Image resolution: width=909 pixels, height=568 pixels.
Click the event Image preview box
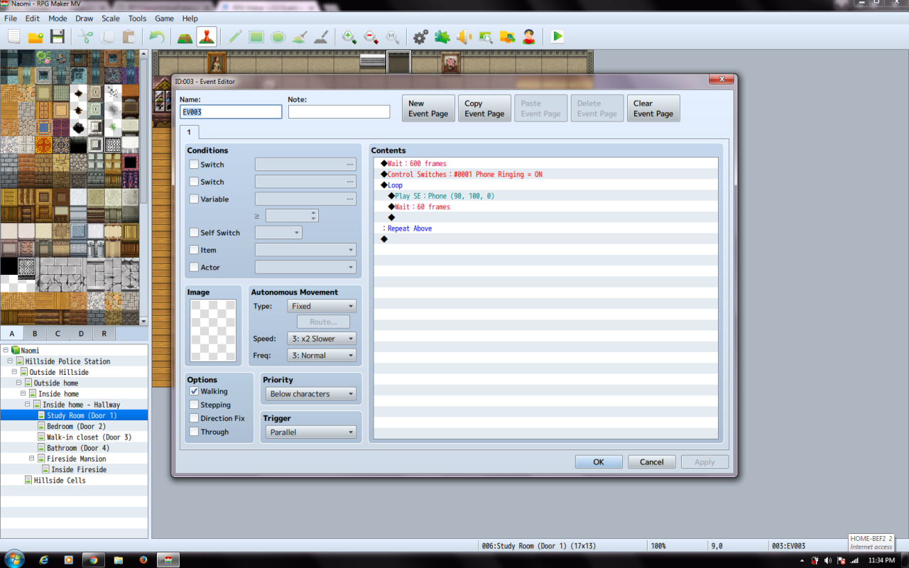coord(213,331)
